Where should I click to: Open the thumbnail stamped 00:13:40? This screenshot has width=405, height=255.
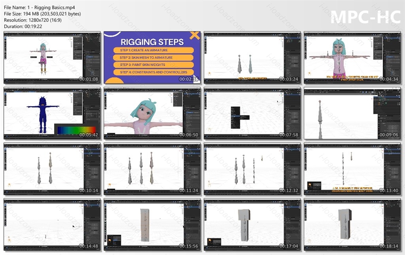click(352, 169)
